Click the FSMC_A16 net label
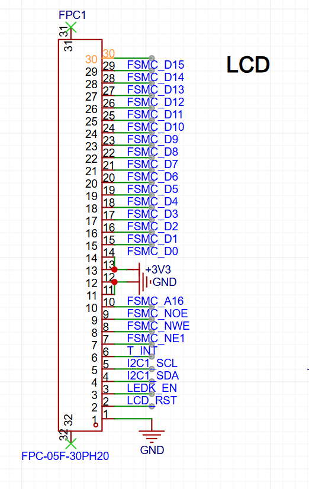309x489 pixels. pos(155,301)
